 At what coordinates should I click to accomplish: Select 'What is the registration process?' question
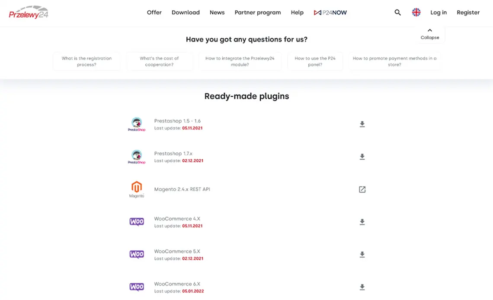point(86,61)
